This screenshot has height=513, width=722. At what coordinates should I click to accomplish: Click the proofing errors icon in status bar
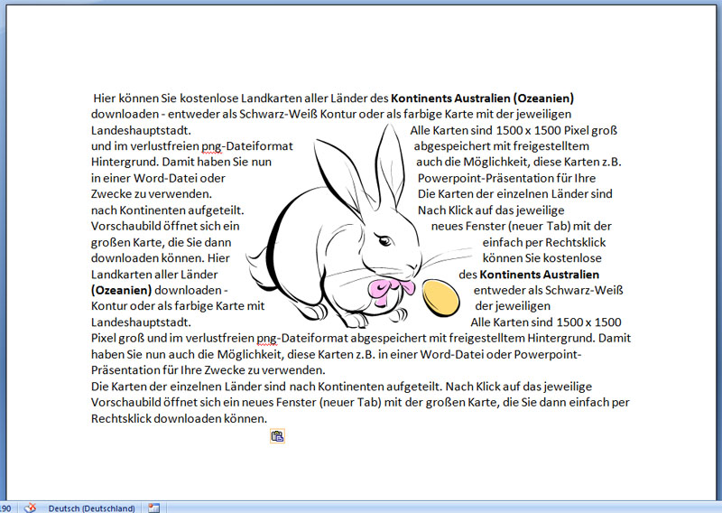click(30, 508)
